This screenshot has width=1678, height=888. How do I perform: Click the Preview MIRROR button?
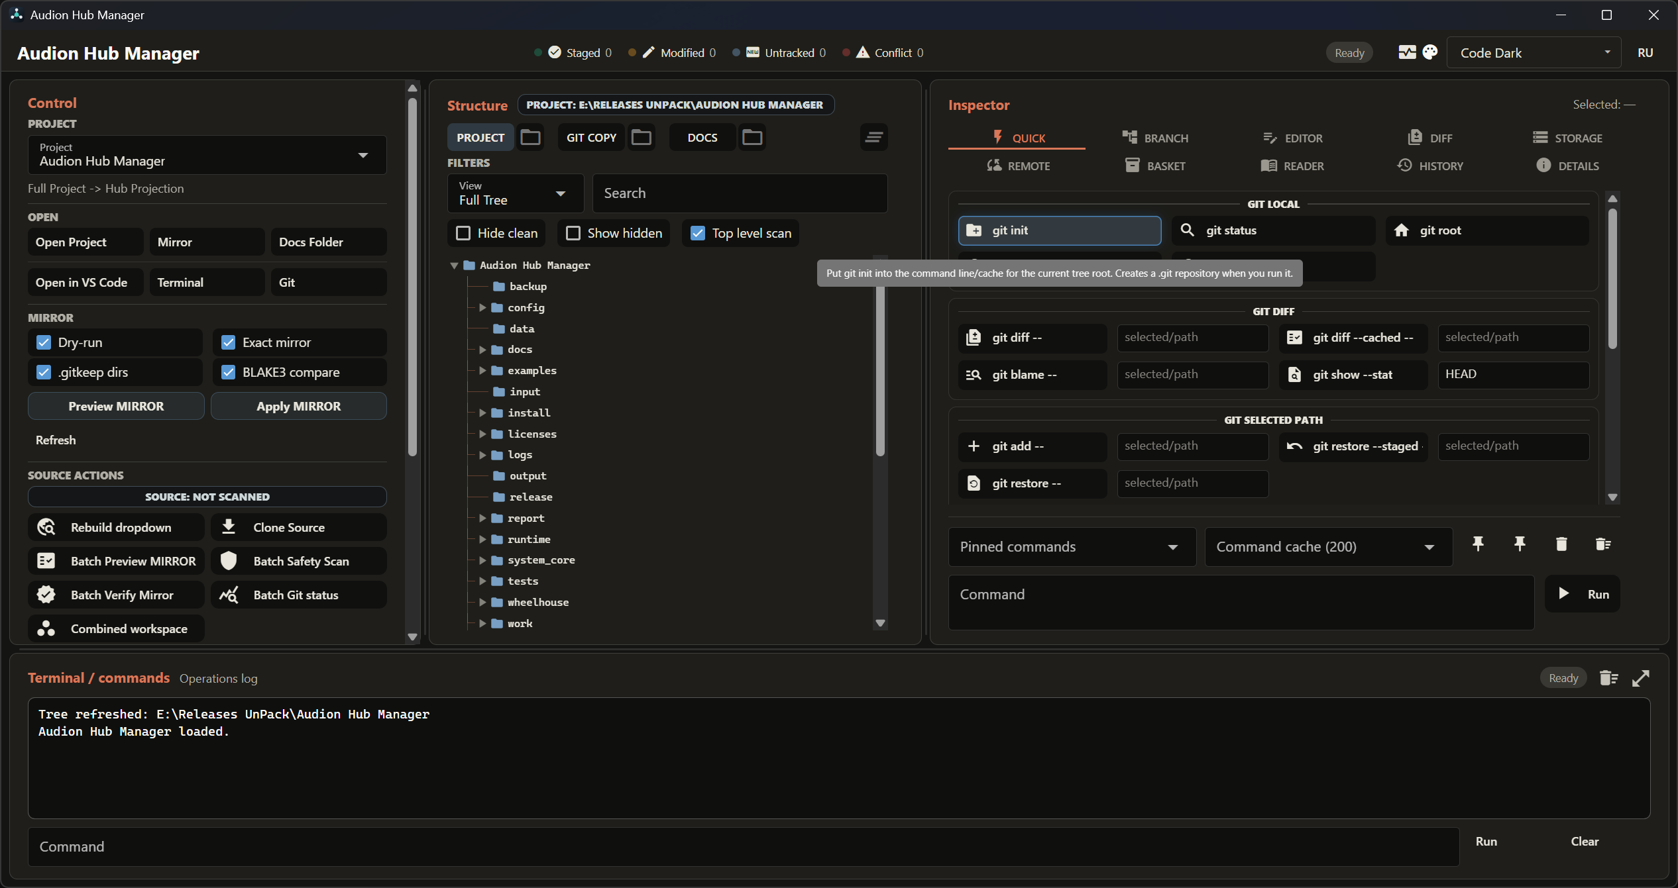(x=116, y=406)
